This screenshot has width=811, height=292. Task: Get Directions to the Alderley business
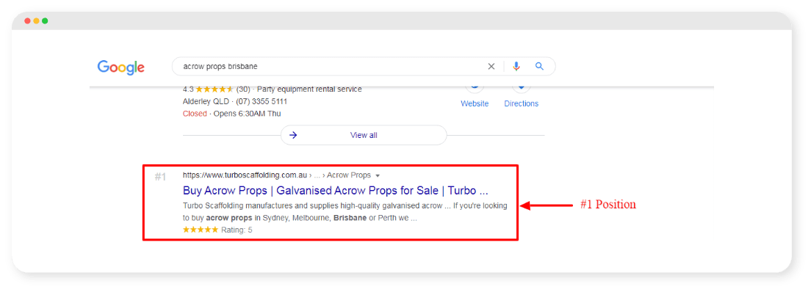click(x=522, y=103)
